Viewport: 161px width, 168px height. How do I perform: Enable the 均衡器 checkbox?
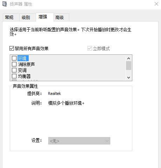[14, 76]
